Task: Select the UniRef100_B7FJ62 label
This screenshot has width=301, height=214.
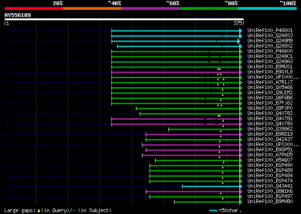Action: [270, 103]
